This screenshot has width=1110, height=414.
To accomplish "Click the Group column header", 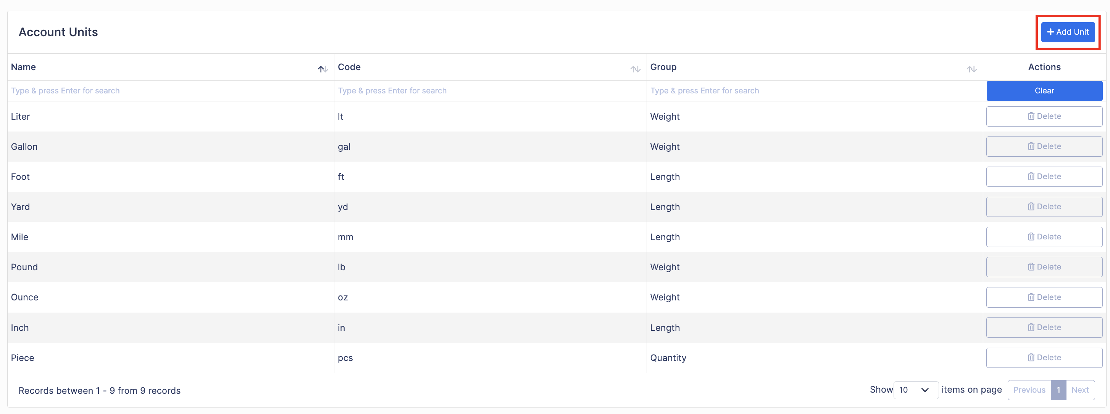I will click(x=815, y=67).
